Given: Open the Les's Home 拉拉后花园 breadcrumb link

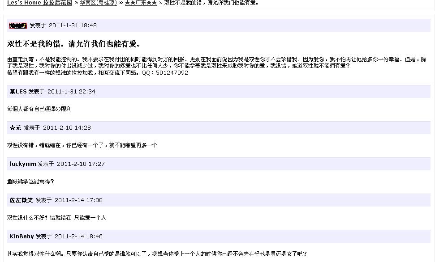Looking at the screenshot, I should 39,3.
